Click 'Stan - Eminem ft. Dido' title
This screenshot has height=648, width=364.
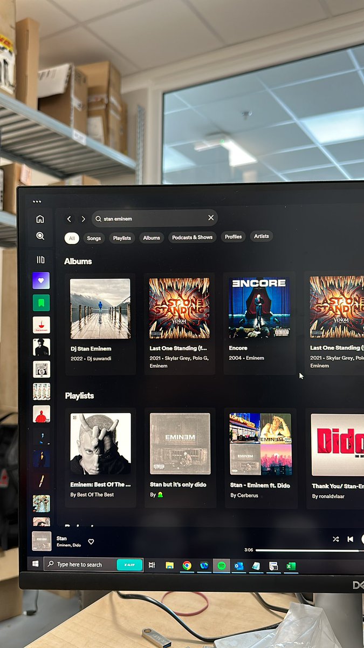coord(260,485)
